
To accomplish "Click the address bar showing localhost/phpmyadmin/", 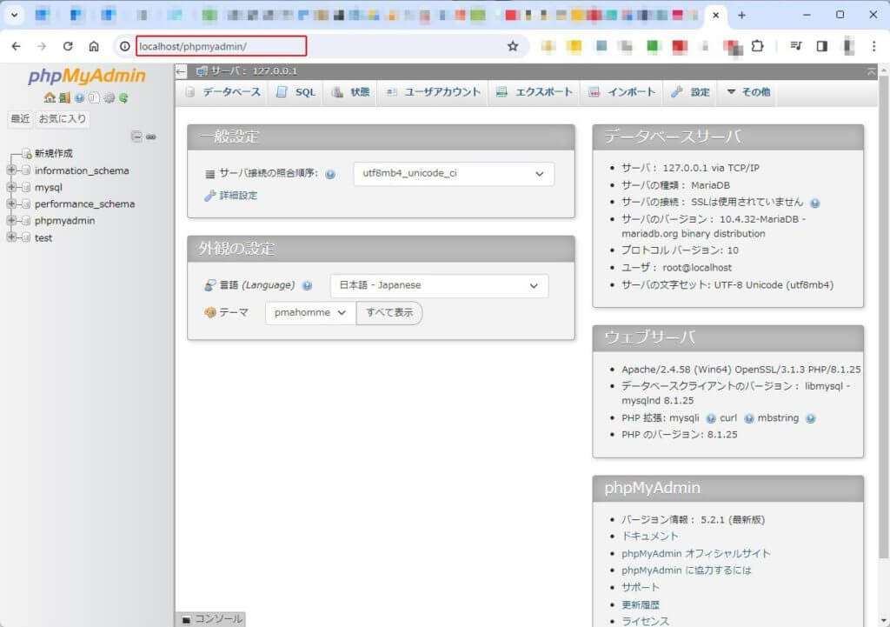I will coord(222,46).
